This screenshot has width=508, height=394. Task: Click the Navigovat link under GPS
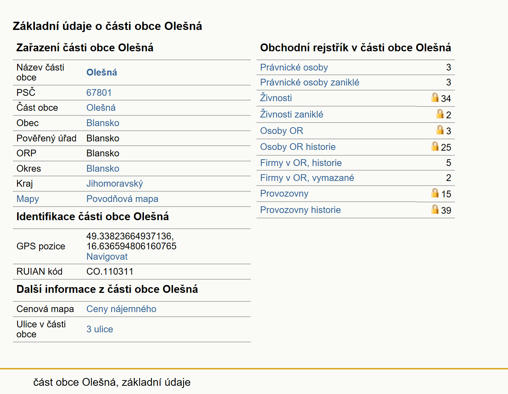point(107,256)
